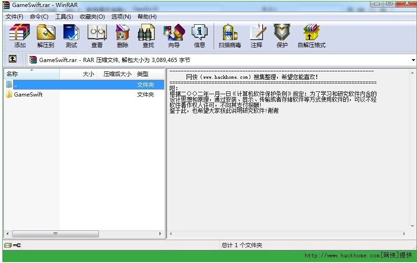Click file list scroll right arrow

(160, 234)
